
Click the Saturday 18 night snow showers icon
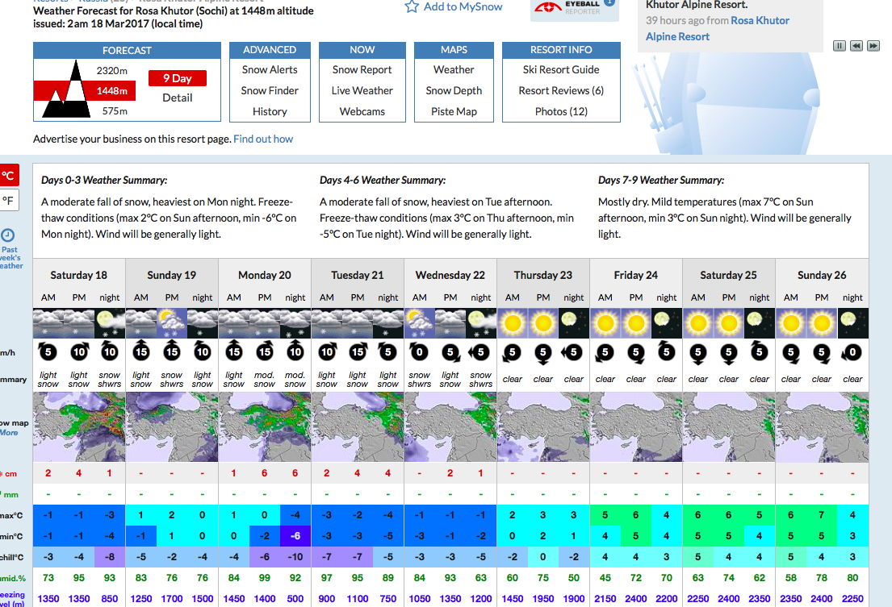pos(110,323)
